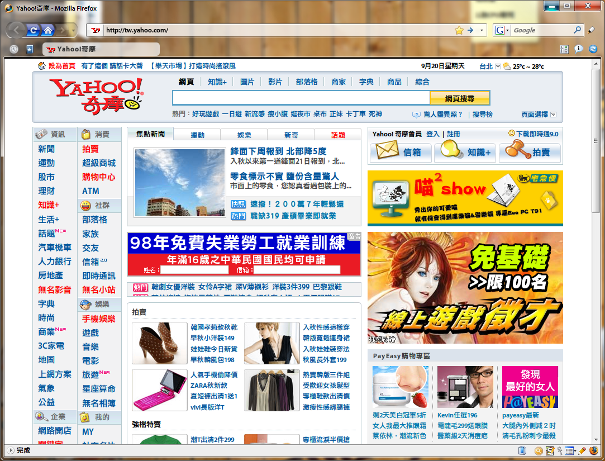Click the info speech-bubble icon on tab bar
Image resolution: width=605 pixels, height=461 pixels.
tap(578, 49)
